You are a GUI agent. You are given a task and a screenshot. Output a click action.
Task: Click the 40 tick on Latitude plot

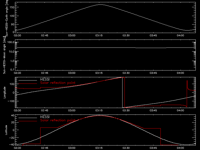coord(13,115)
